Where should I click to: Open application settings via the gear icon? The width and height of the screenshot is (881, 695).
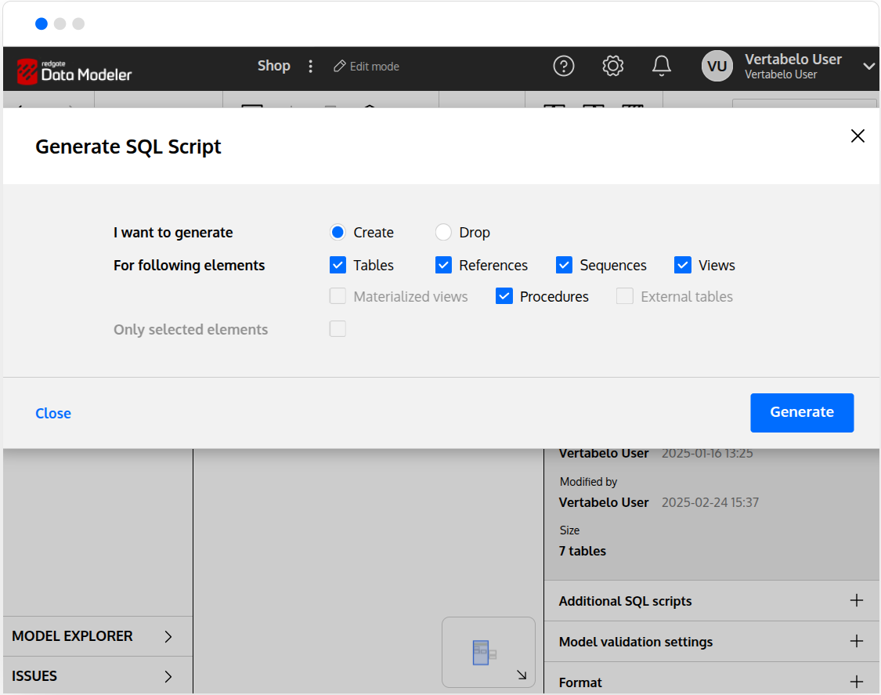[612, 66]
